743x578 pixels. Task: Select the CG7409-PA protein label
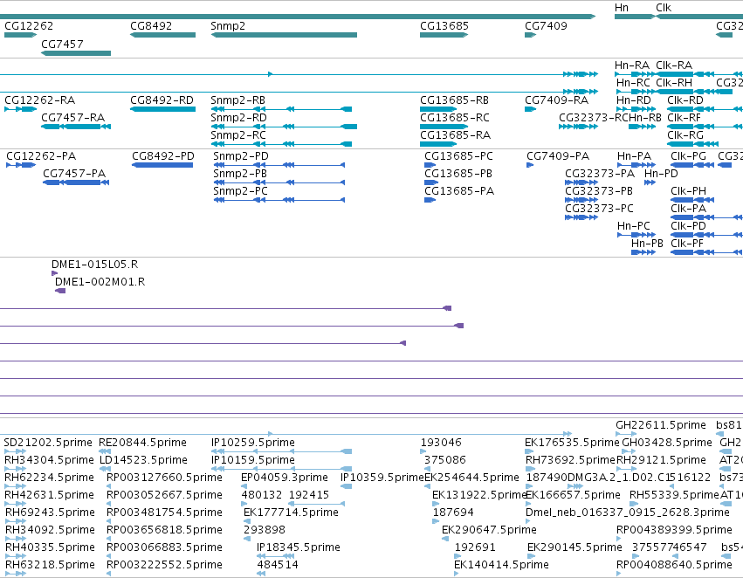point(558,156)
